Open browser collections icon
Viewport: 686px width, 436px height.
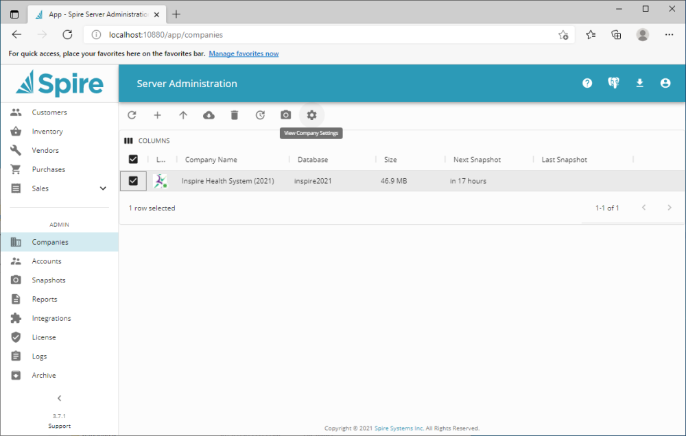coord(617,34)
